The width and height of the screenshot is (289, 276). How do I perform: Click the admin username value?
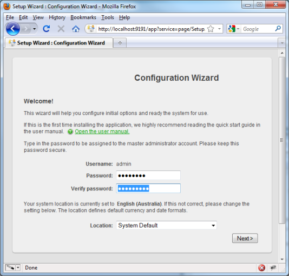(124, 164)
